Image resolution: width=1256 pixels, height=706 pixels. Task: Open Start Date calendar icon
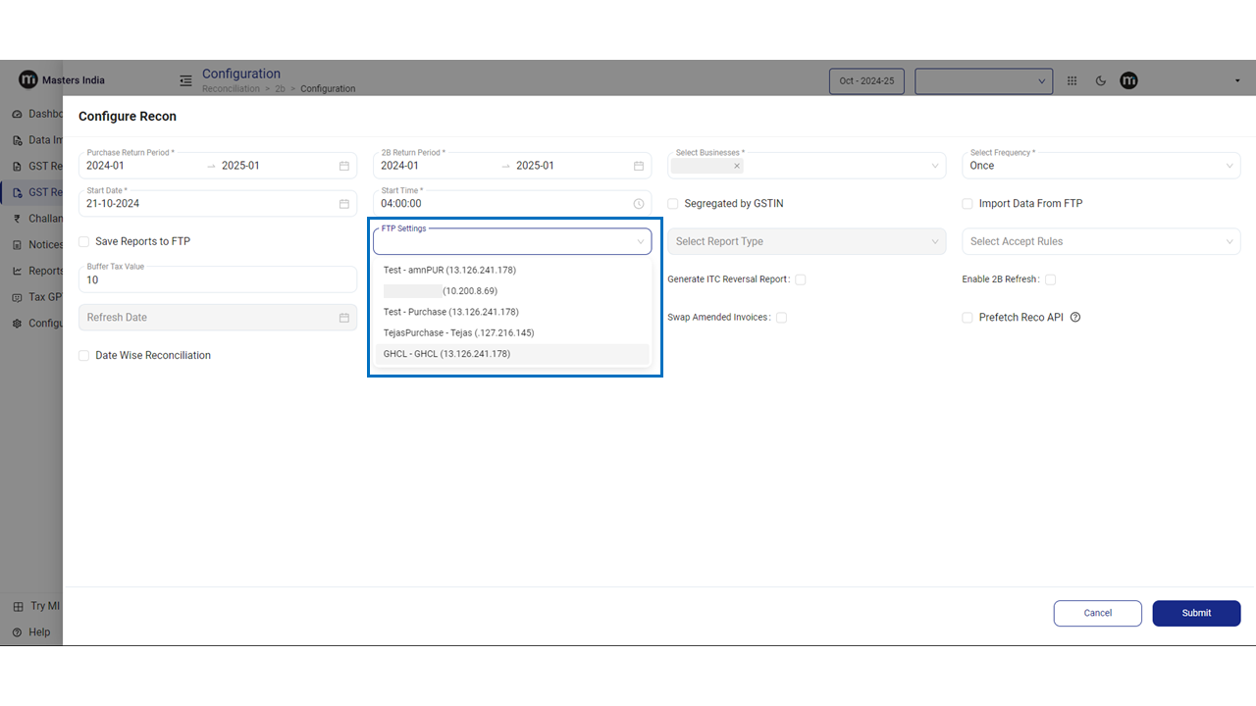(x=344, y=204)
